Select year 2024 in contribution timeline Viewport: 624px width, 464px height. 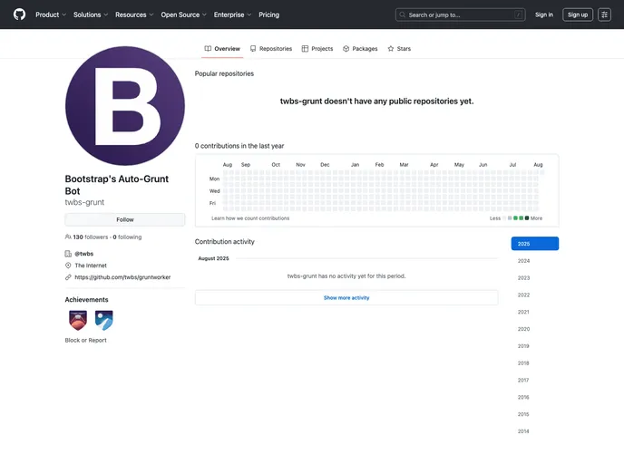(x=523, y=261)
